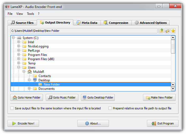Click Exit Program button
Screen dimensions: 186x134
[163, 123]
